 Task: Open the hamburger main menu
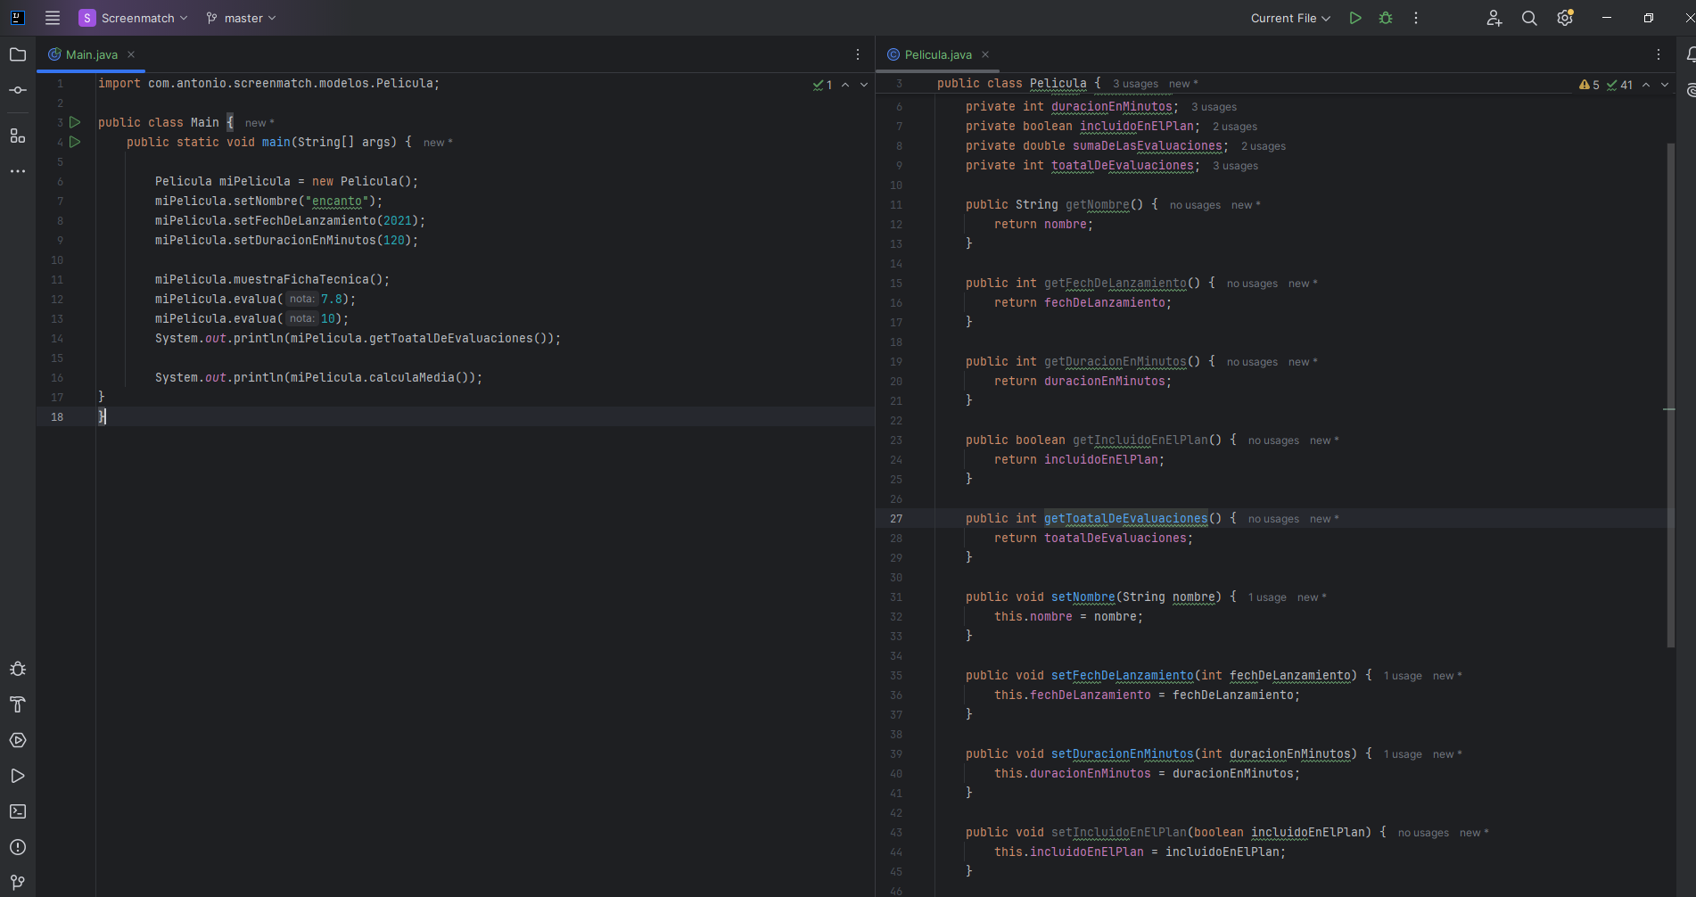click(53, 18)
